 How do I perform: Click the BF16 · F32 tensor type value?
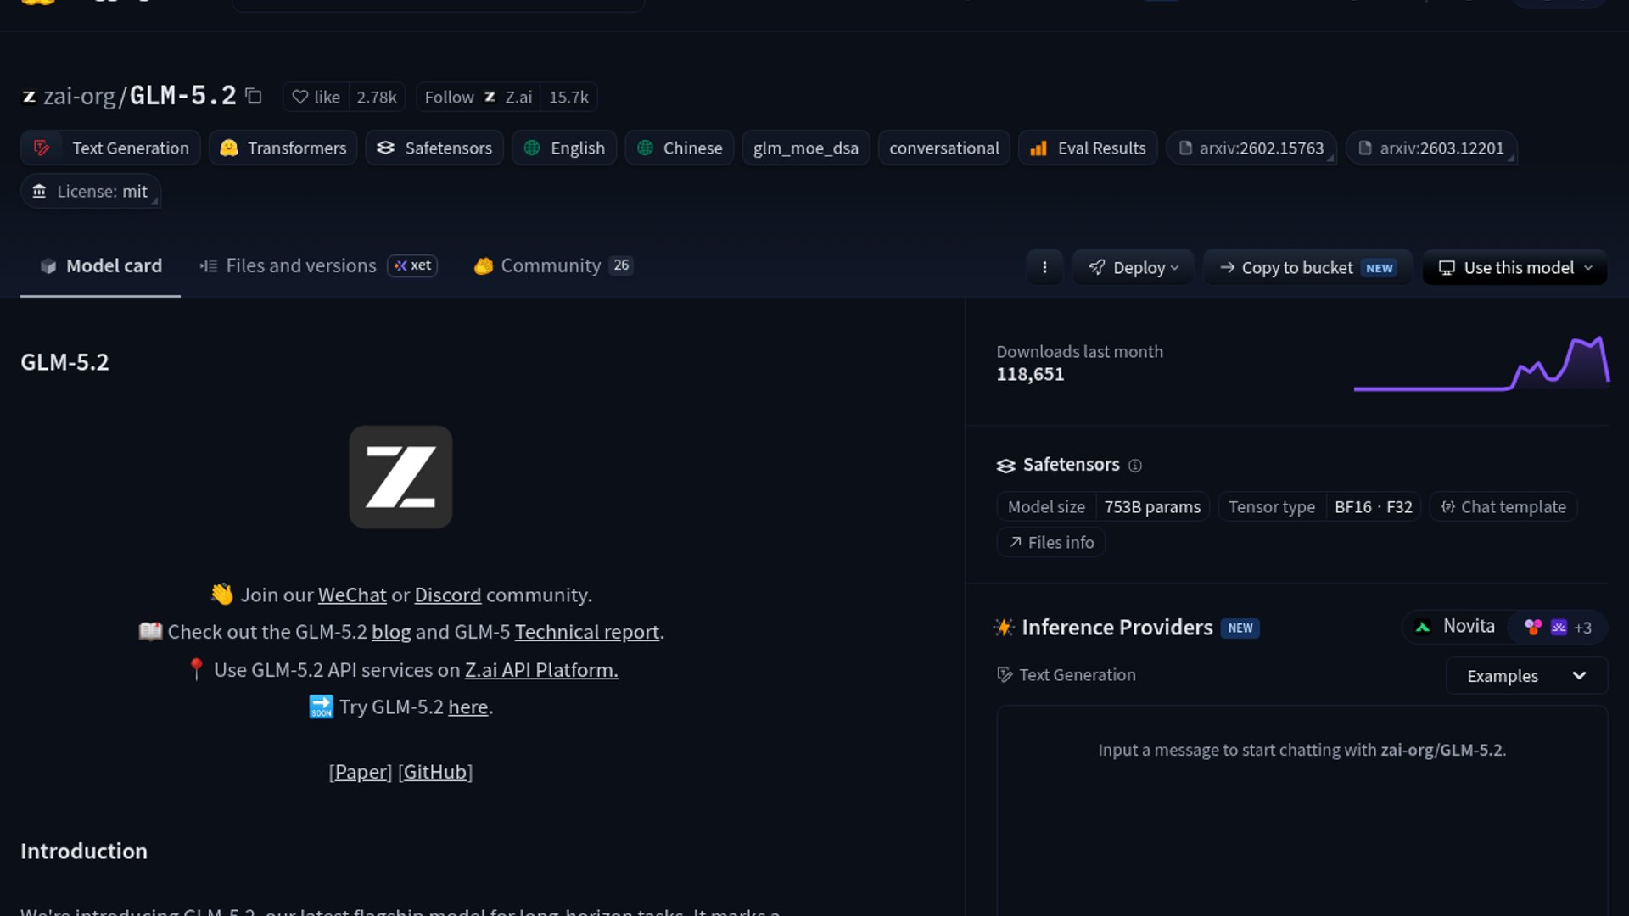pyautogui.click(x=1374, y=507)
